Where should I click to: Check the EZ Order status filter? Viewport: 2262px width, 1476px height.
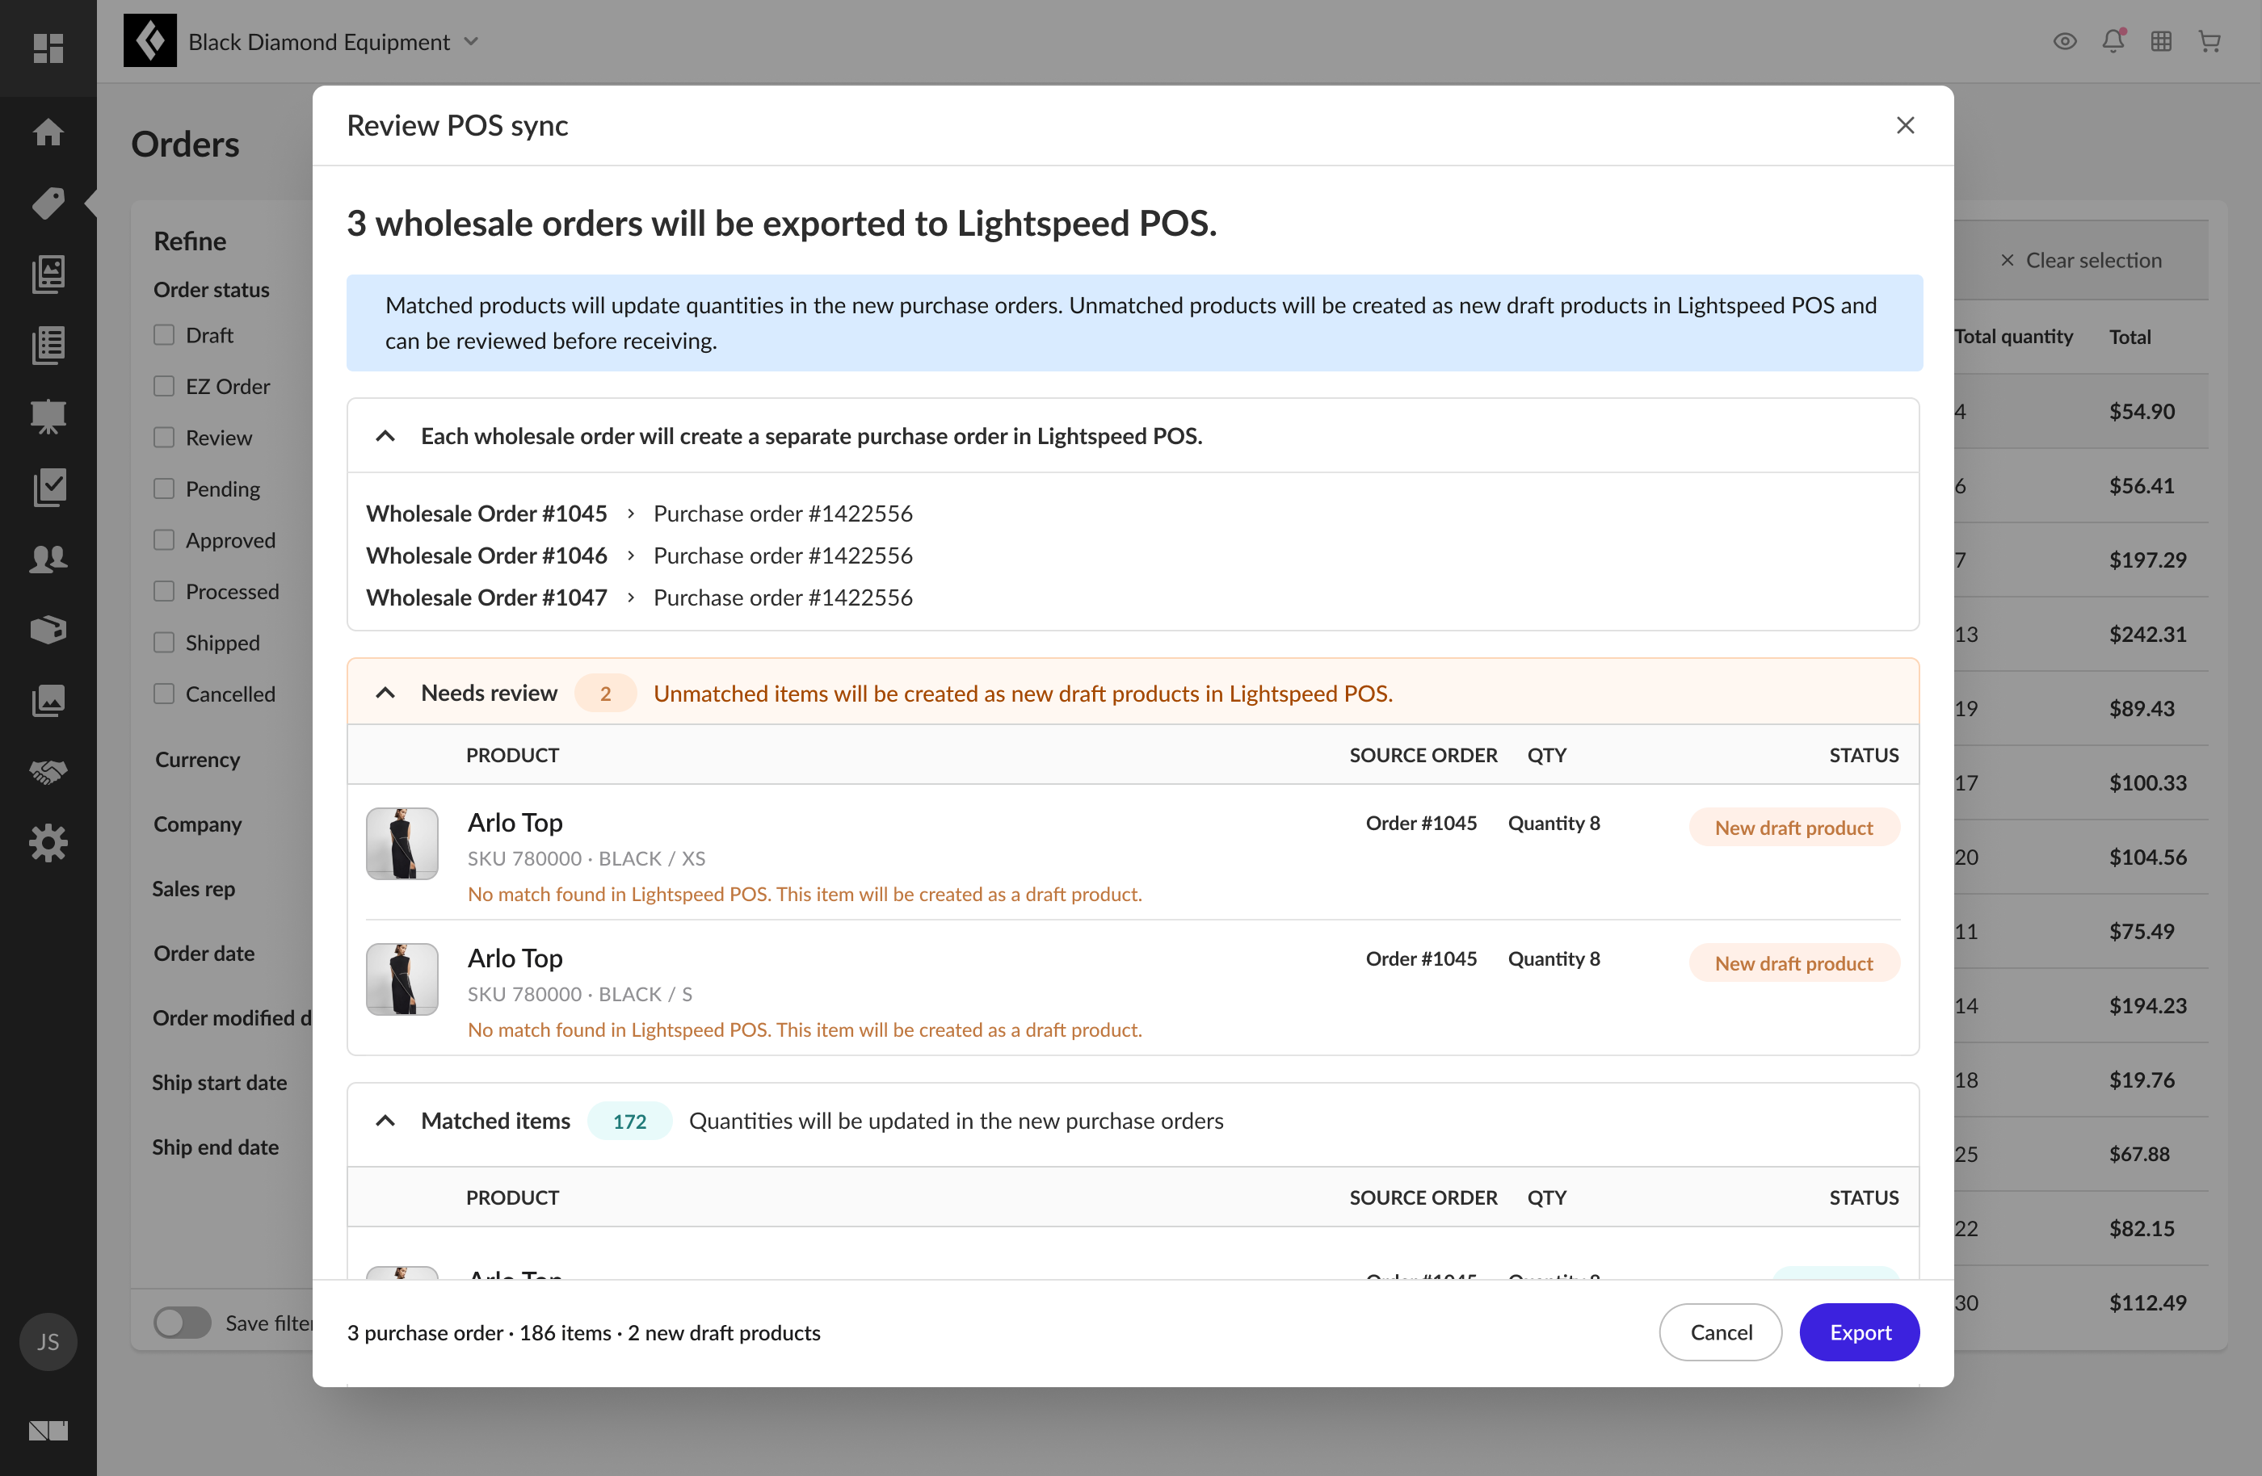(163, 386)
